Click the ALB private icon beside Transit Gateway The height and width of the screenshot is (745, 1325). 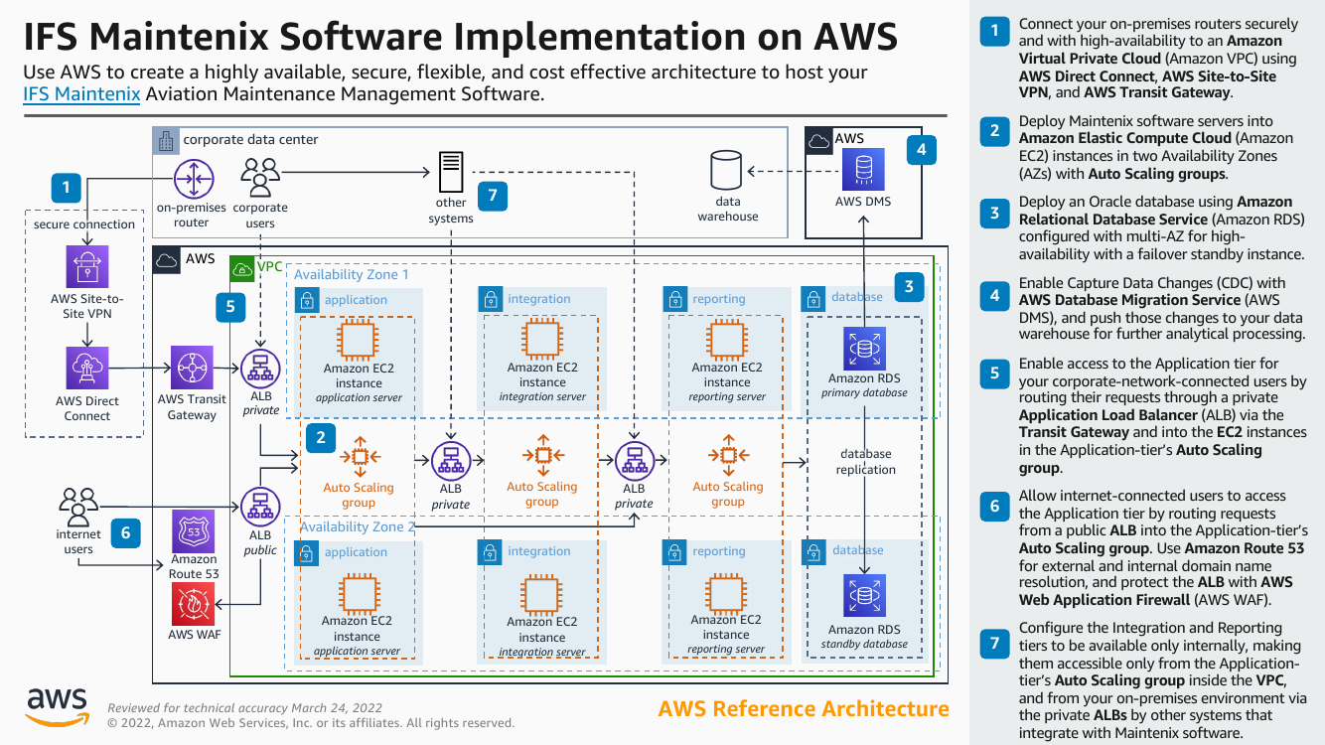tap(260, 369)
